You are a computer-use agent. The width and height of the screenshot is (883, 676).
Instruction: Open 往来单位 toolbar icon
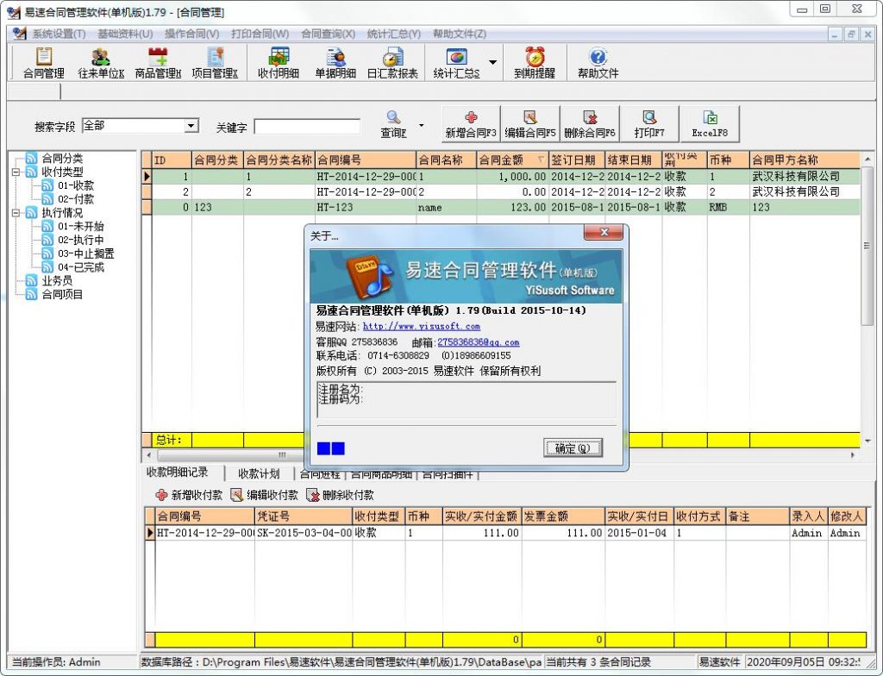click(x=101, y=63)
